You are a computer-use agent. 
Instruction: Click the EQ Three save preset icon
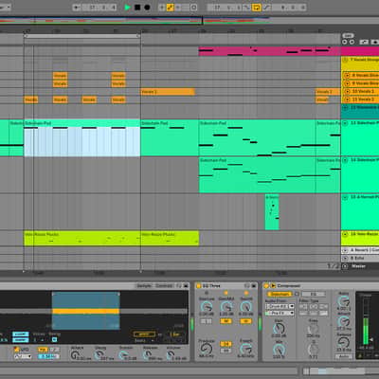coord(254,286)
